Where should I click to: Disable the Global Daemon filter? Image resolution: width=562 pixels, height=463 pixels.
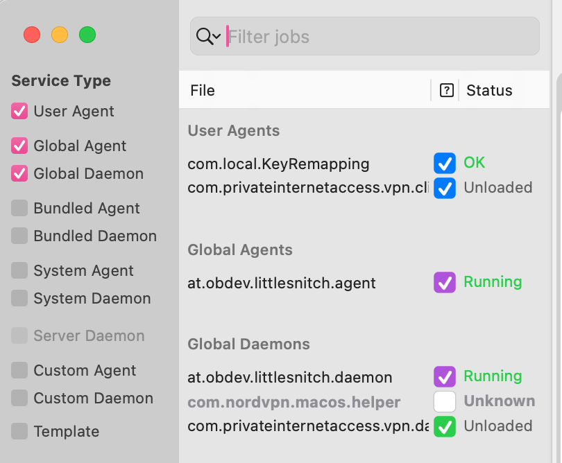(x=20, y=174)
